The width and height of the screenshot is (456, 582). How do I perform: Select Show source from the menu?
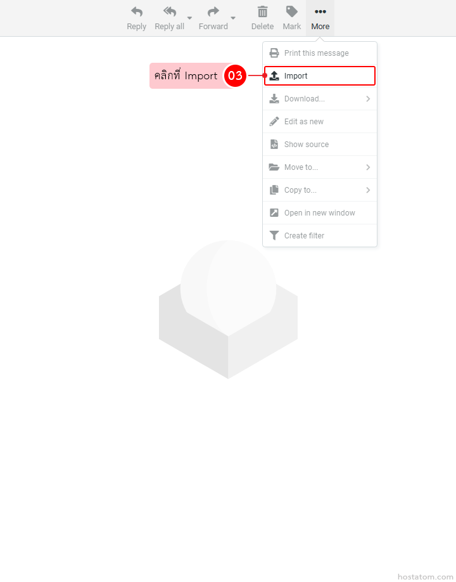coord(307,145)
